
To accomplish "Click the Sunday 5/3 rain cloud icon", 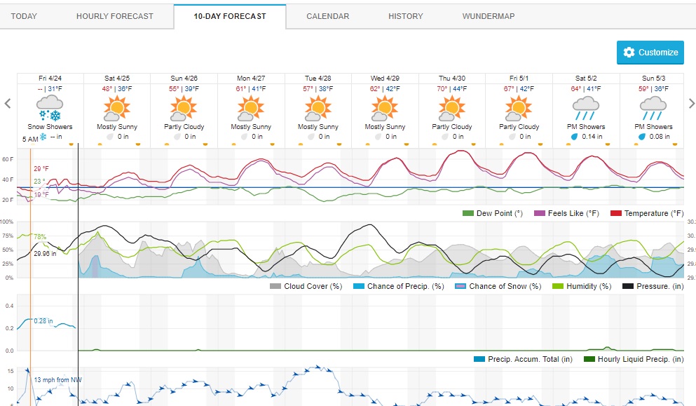I will click(653, 108).
